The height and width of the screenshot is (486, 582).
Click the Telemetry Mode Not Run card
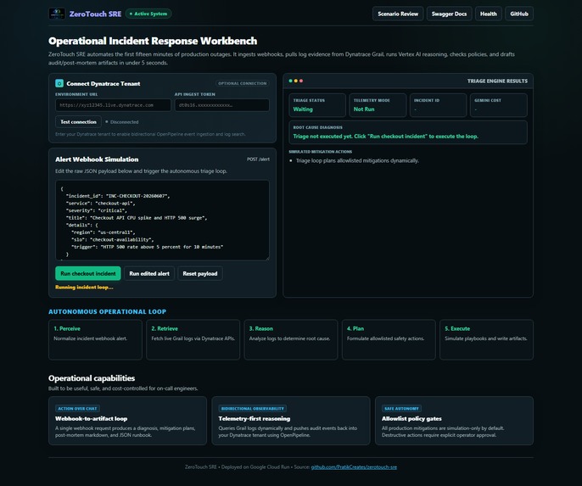(378, 105)
